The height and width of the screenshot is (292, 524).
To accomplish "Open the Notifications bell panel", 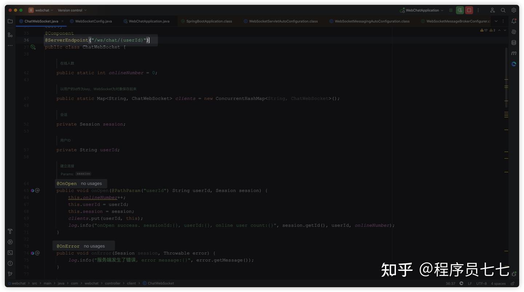I will coord(514,21).
